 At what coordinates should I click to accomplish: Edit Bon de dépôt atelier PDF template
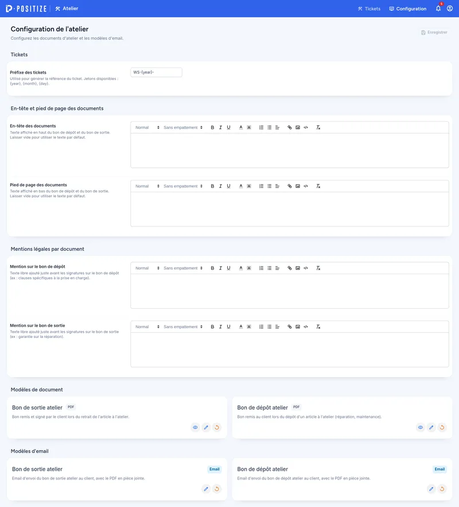(431, 428)
